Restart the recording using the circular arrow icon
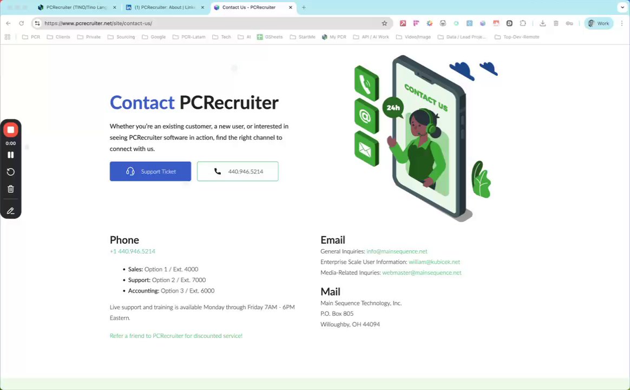 tap(11, 172)
